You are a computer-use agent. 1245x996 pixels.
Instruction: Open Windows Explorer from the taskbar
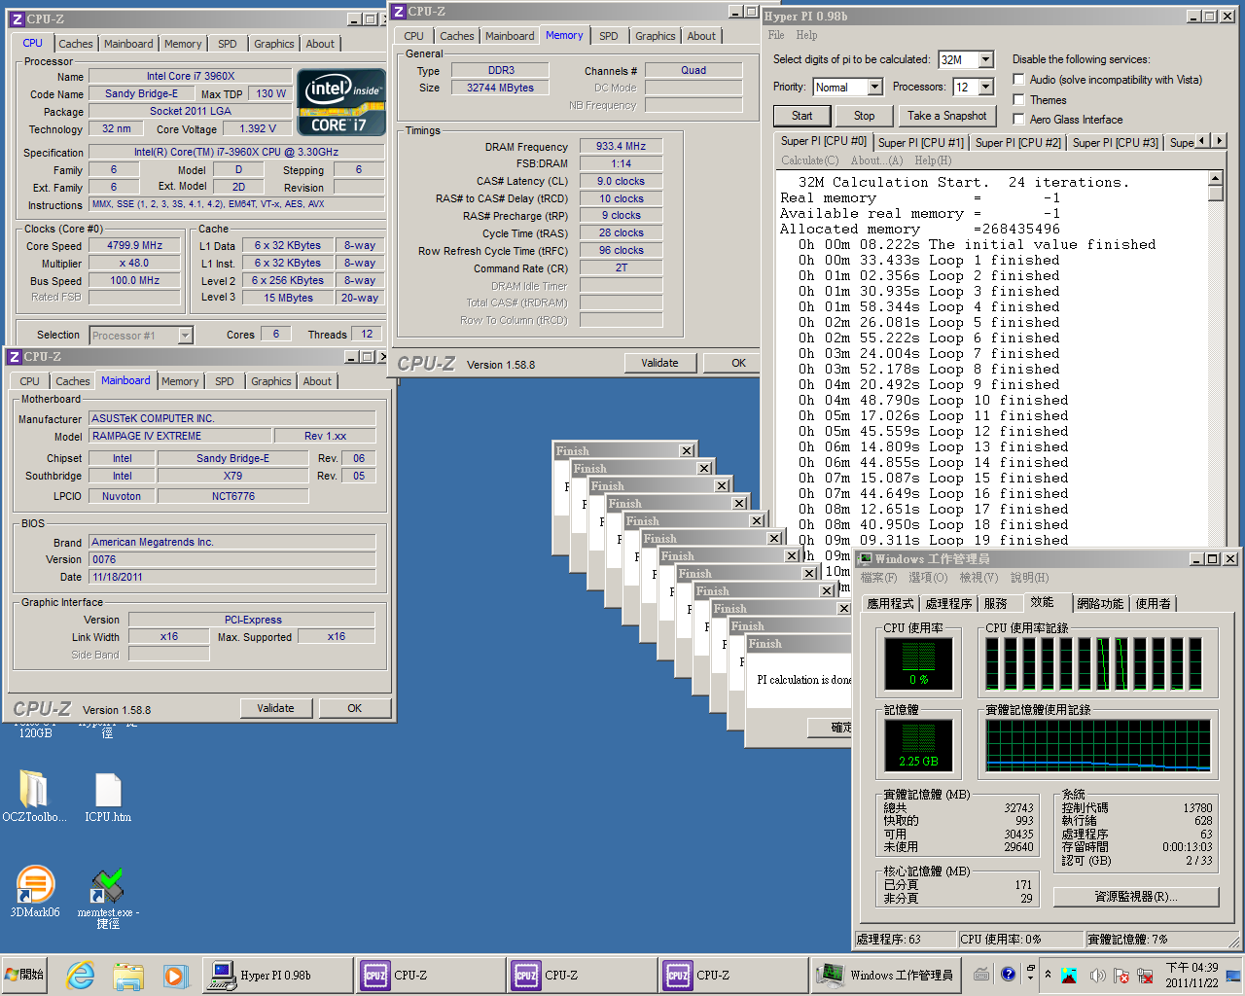coord(127,975)
